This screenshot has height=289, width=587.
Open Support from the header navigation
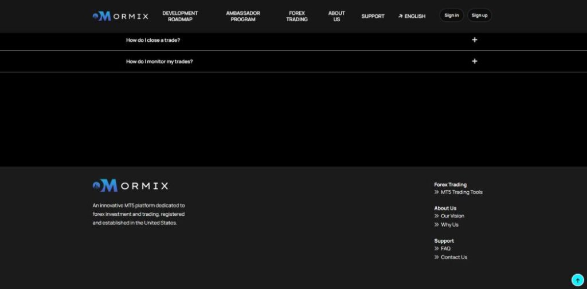point(373,16)
